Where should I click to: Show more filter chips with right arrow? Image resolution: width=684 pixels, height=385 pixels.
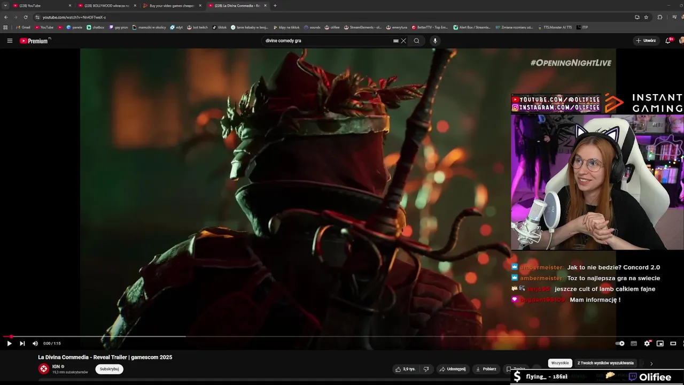point(651,364)
